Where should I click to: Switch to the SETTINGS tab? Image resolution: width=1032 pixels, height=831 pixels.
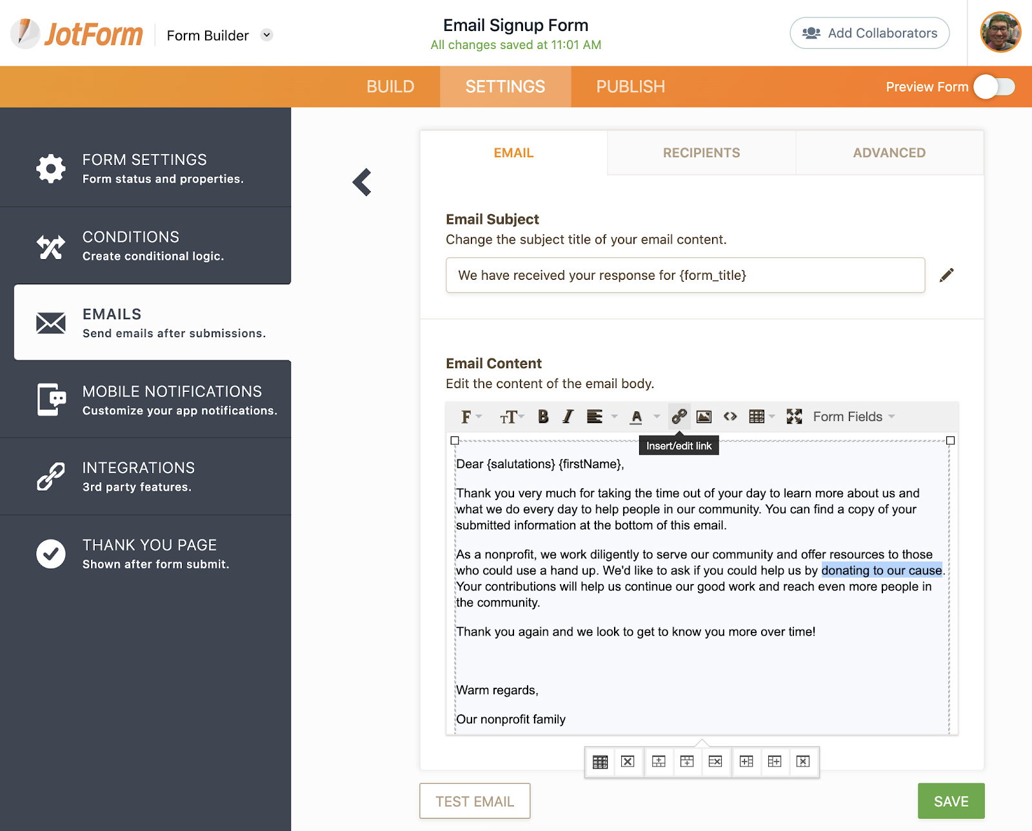(x=506, y=86)
